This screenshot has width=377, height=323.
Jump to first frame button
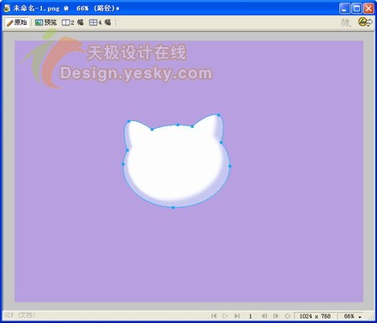click(214, 316)
